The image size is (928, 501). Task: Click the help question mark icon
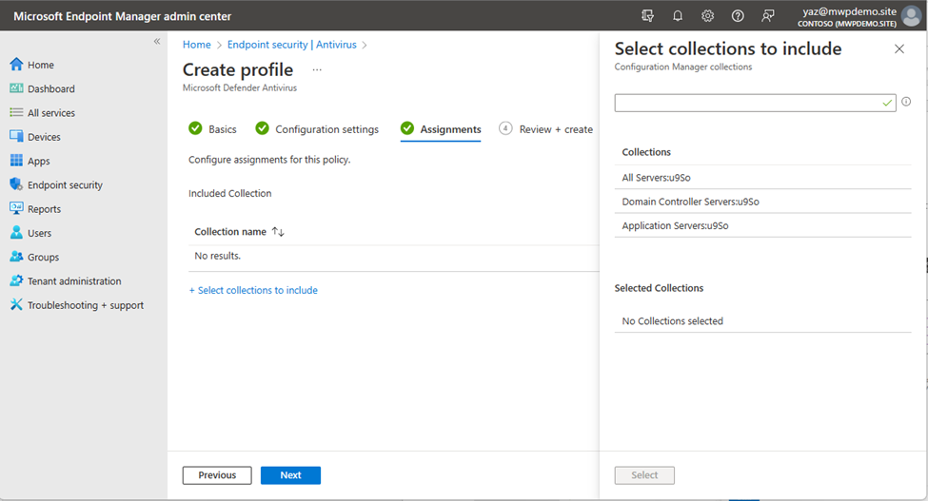click(738, 16)
